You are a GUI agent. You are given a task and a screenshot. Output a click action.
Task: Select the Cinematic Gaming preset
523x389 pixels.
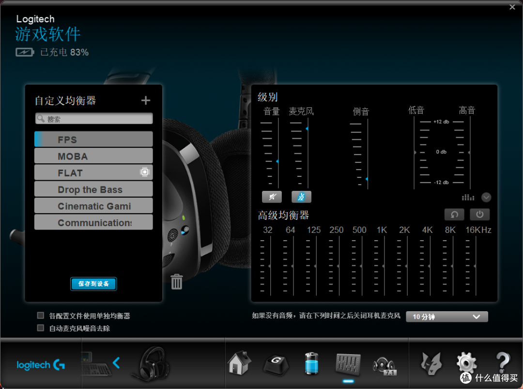93,206
